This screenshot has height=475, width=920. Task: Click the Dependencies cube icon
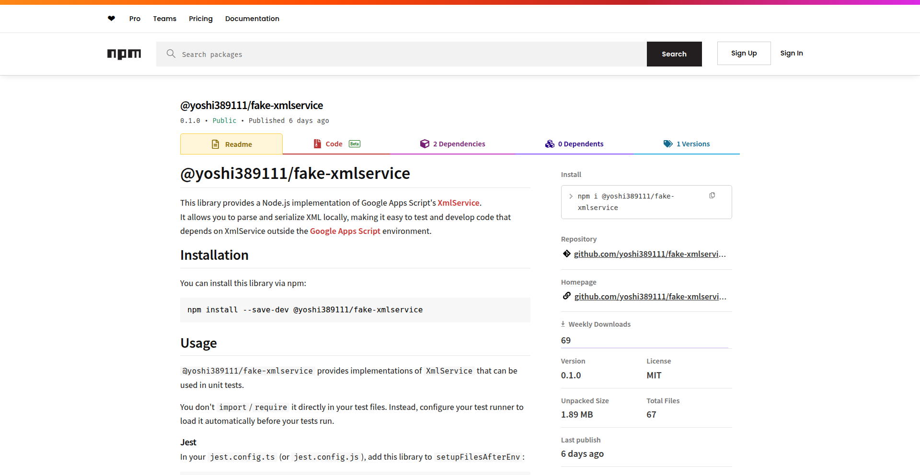(425, 144)
